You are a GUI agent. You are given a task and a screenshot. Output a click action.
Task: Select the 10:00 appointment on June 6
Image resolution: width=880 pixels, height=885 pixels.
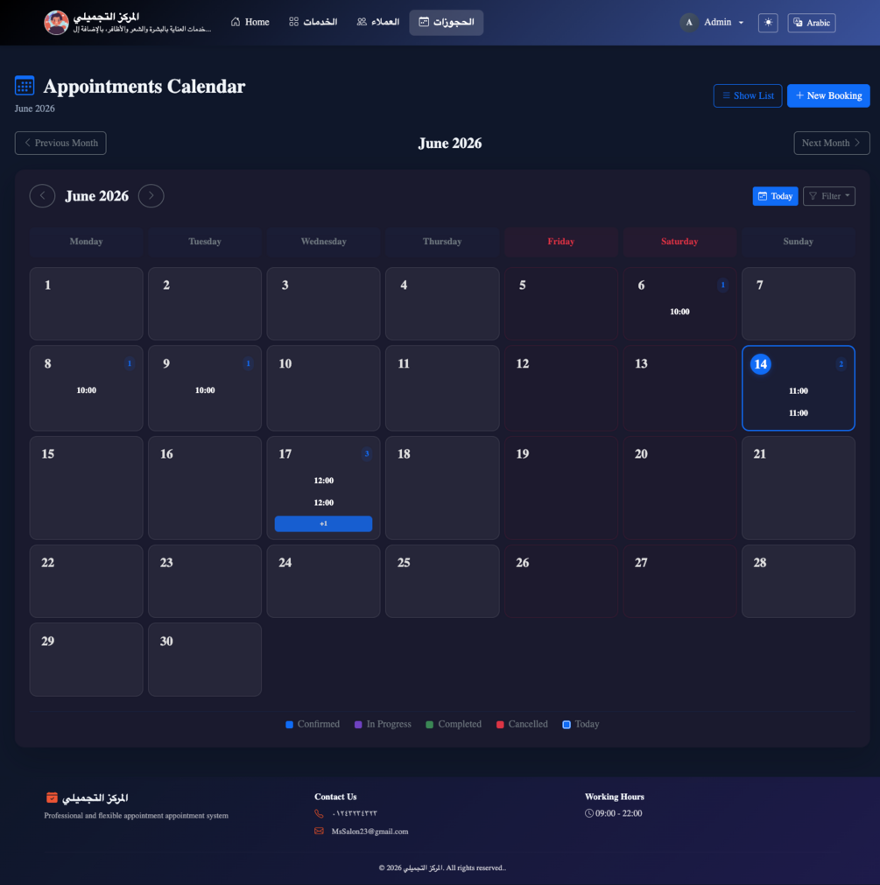[679, 312]
